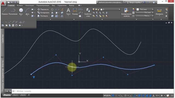Toggle snap mode in status bar
The width and height of the screenshot is (175, 98).
click(116, 96)
